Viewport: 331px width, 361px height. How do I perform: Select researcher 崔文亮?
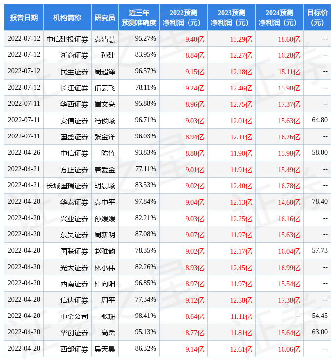pyautogui.click(x=105, y=104)
